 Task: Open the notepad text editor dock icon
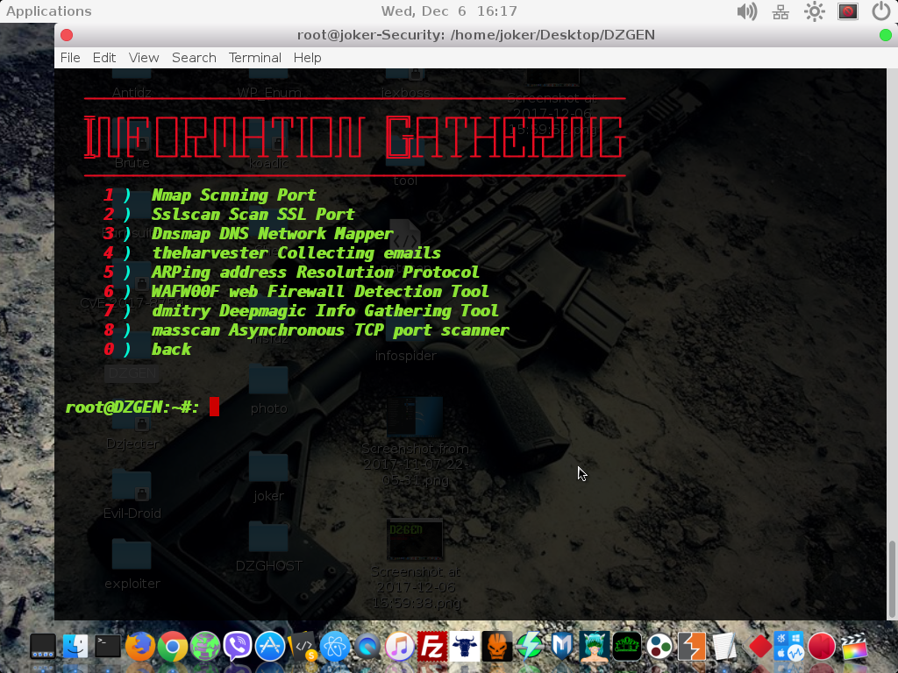click(x=723, y=647)
